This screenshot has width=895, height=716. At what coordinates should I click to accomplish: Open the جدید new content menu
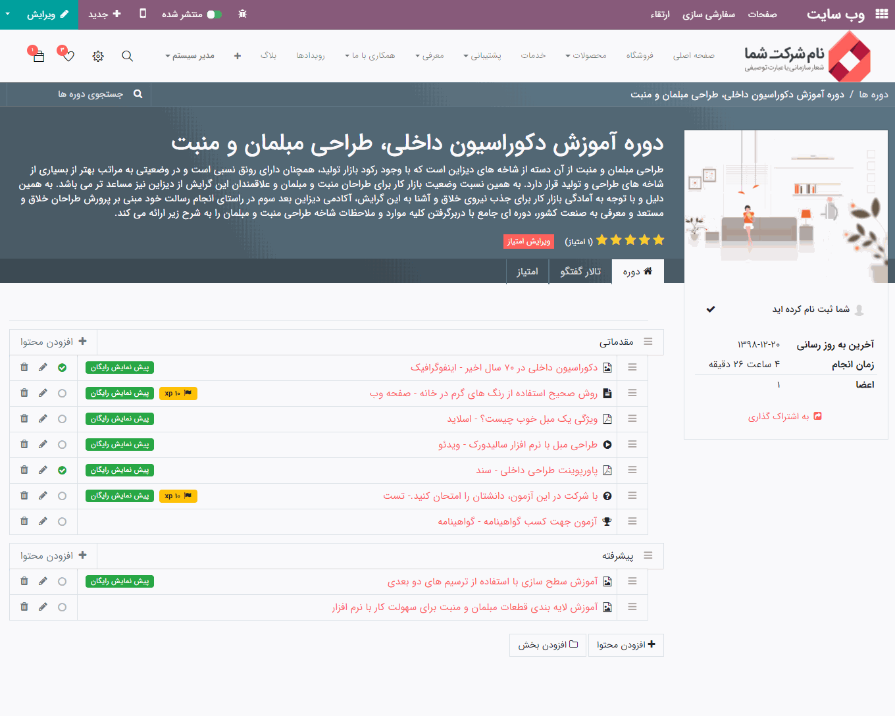[105, 14]
